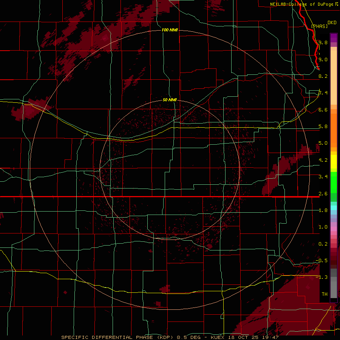The width and height of the screenshot is (340, 340).
Task: Click the 50 NMI range ring label
Action: pyautogui.click(x=170, y=100)
